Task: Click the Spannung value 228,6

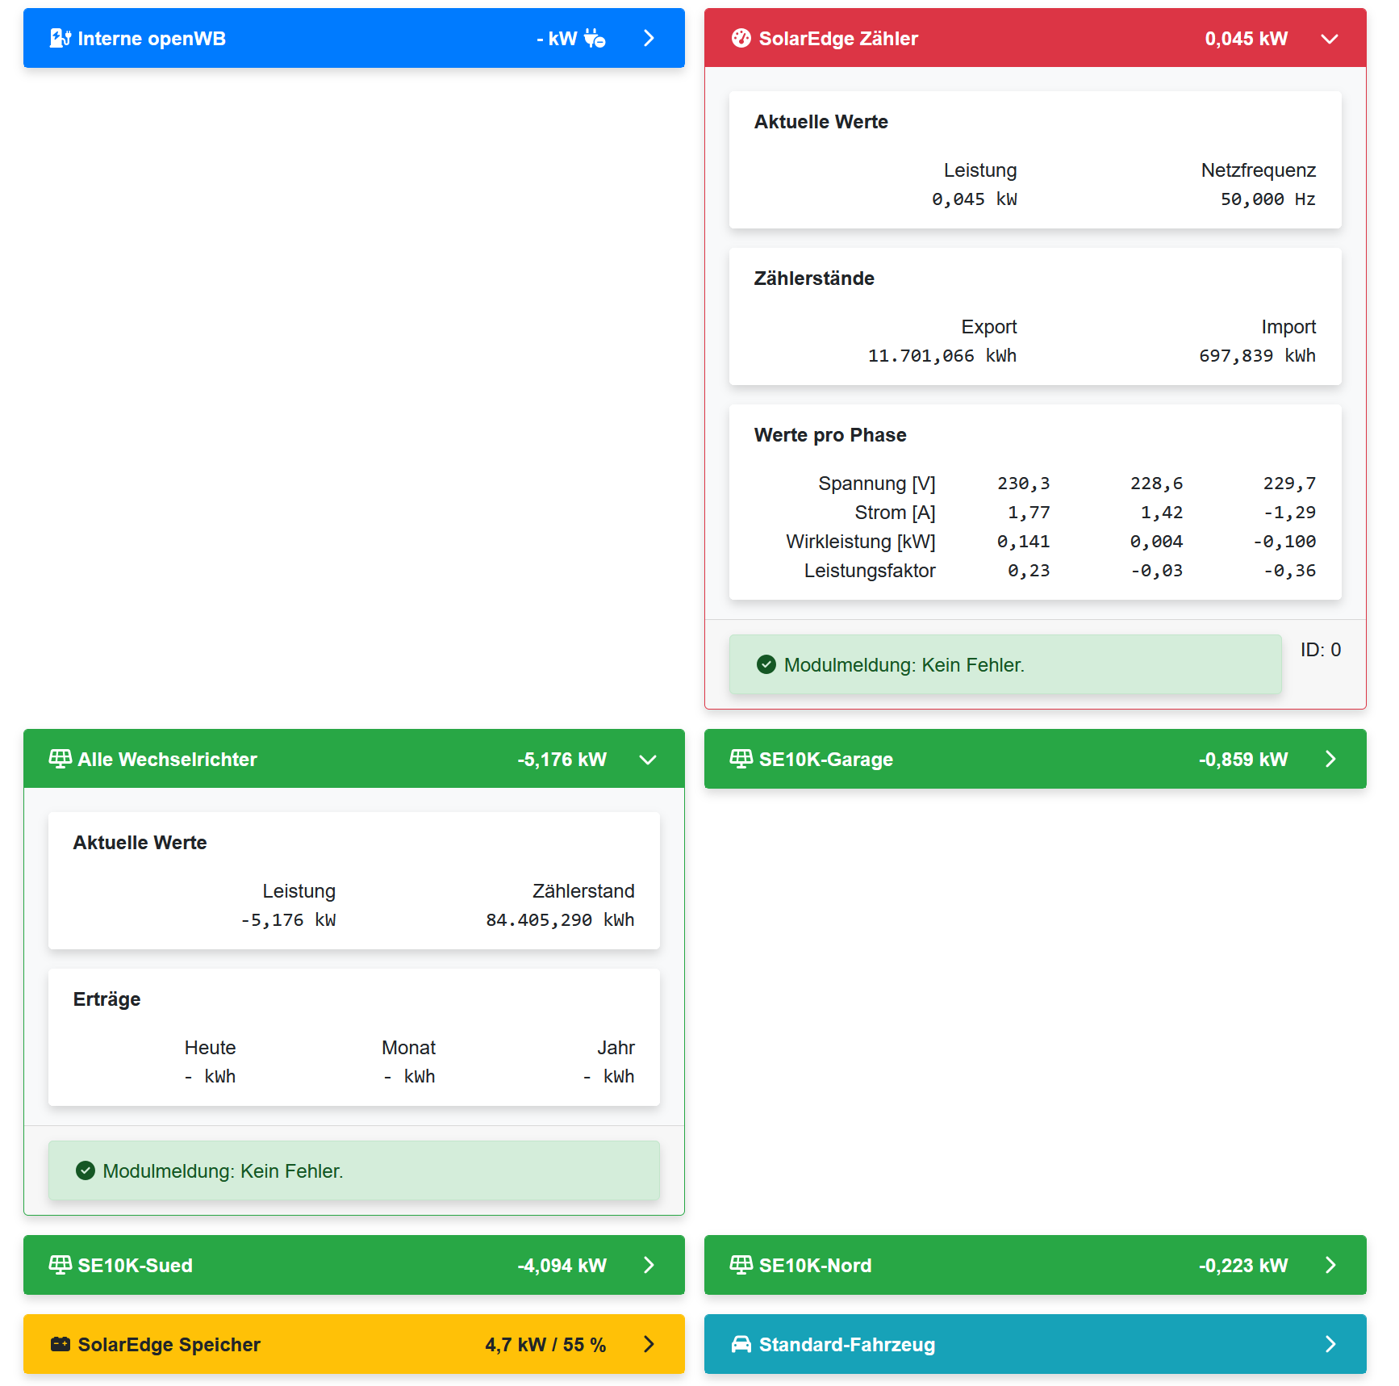Action: (x=1156, y=483)
